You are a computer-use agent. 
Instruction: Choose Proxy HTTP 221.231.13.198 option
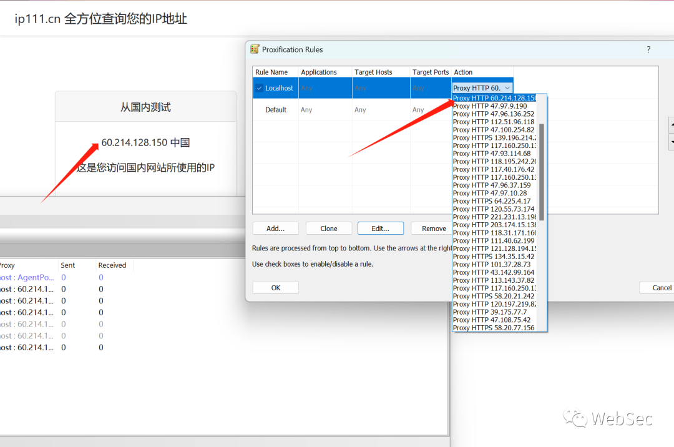coord(494,217)
